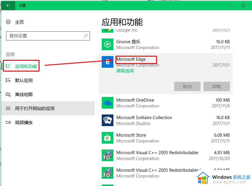Click the 查找设置 search field
This screenshot has height=186, width=252.
coord(48,36)
